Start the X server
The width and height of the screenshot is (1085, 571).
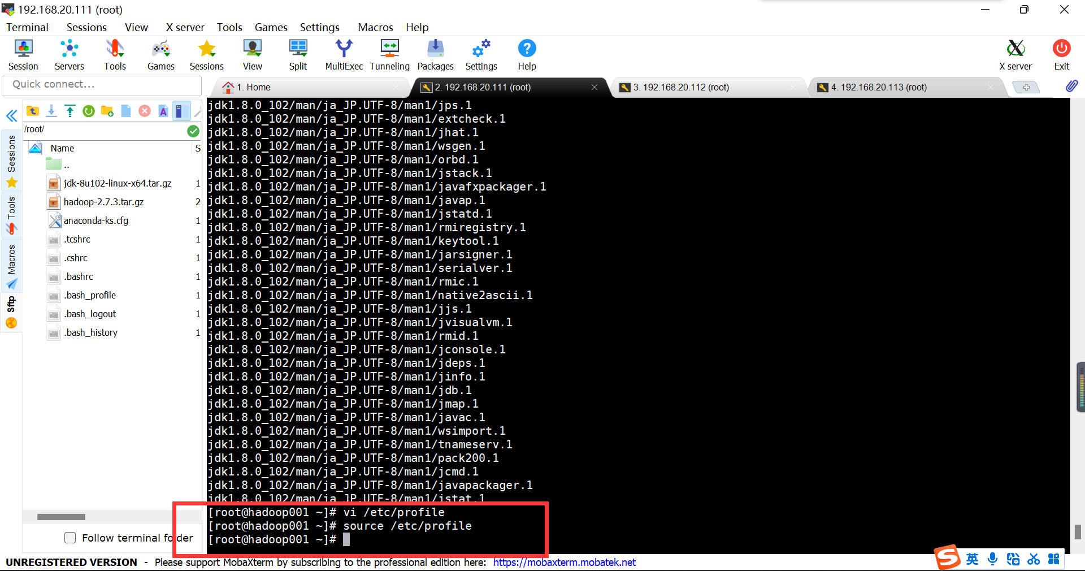[x=1015, y=55]
